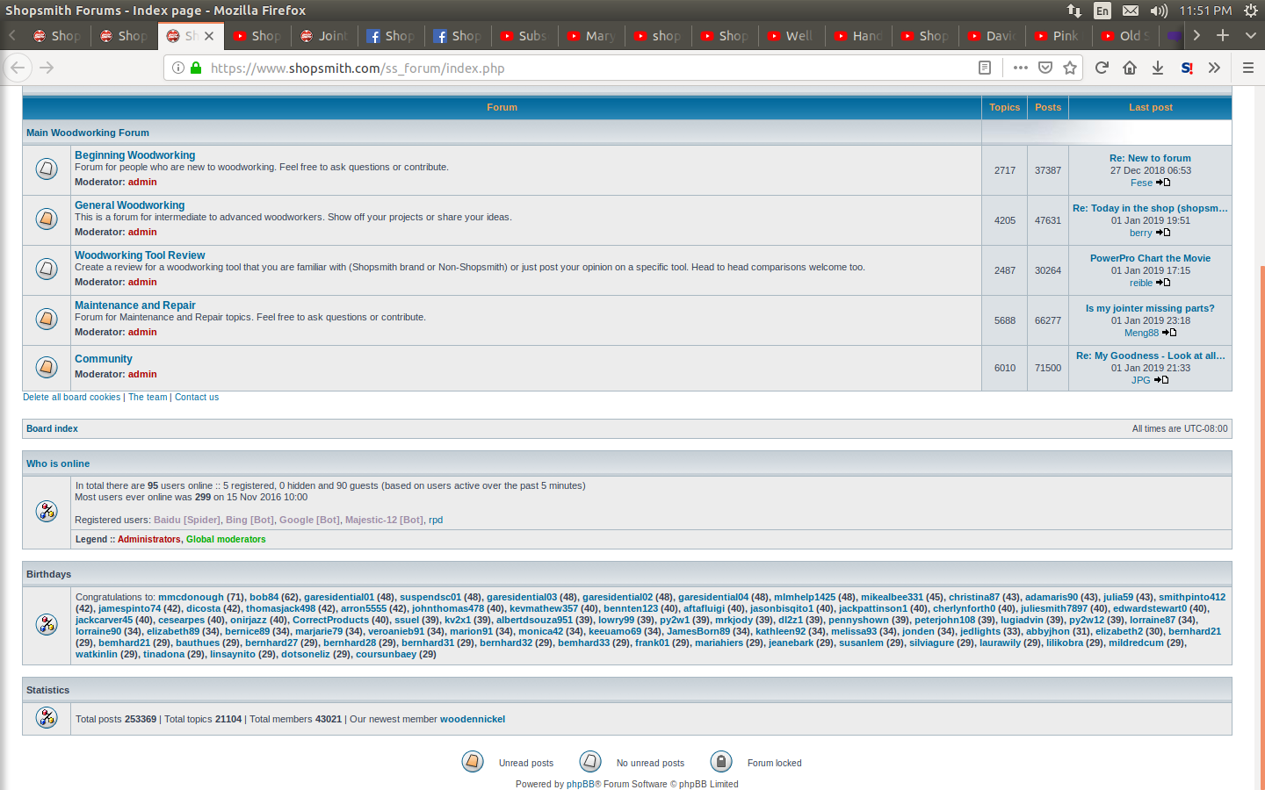1265x790 pixels.
Task: Open last post 'Re: New to forum'
Action: coord(1150,158)
